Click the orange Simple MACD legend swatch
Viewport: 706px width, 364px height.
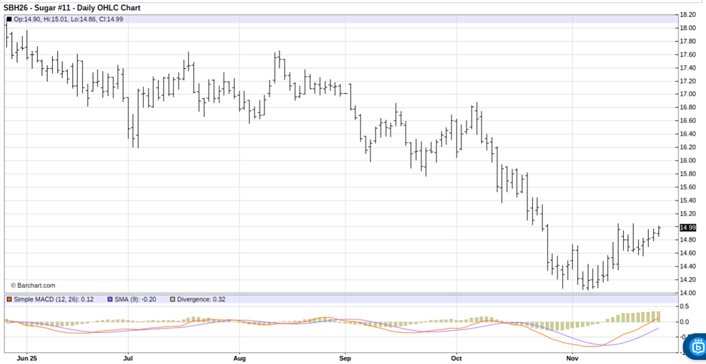pos(9,299)
